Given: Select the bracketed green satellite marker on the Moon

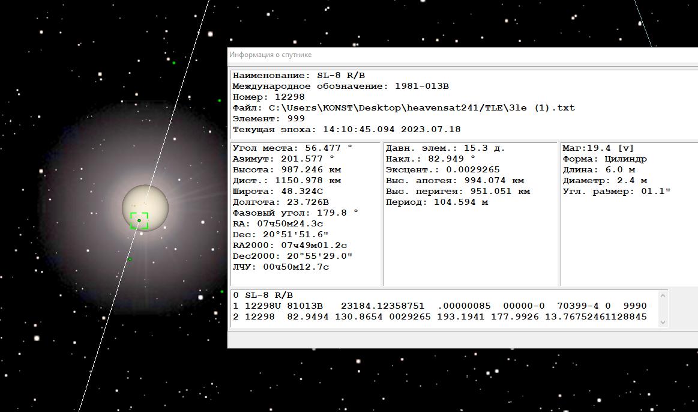Looking at the screenshot, I should coord(139,220).
